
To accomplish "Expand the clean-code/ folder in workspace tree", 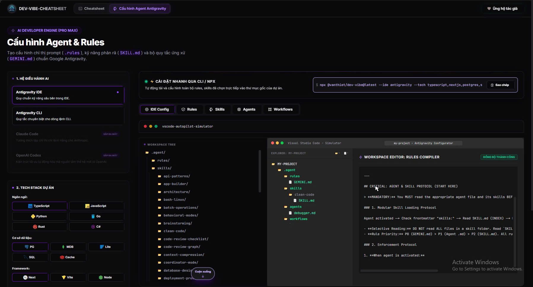I will 172,231.
